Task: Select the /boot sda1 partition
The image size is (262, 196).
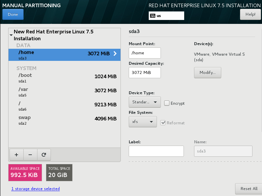Action: 64,78
